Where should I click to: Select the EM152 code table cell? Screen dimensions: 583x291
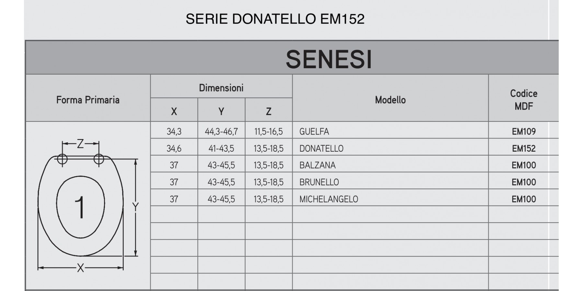click(x=524, y=148)
